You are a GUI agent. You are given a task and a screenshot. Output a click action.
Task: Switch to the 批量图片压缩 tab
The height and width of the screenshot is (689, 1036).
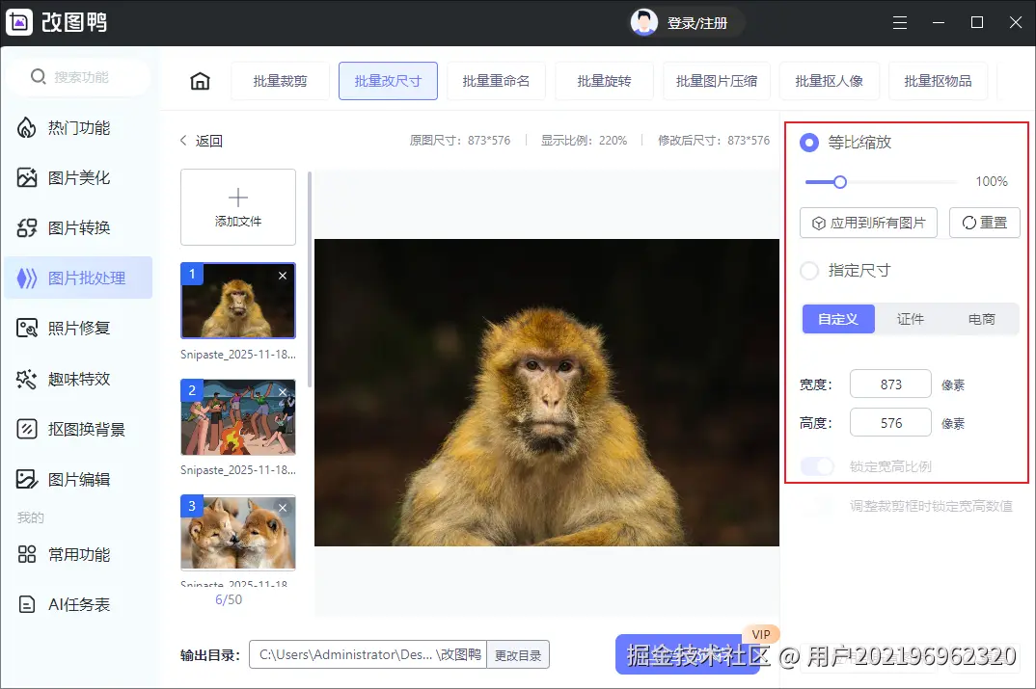pyautogui.click(x=716, y=81)
